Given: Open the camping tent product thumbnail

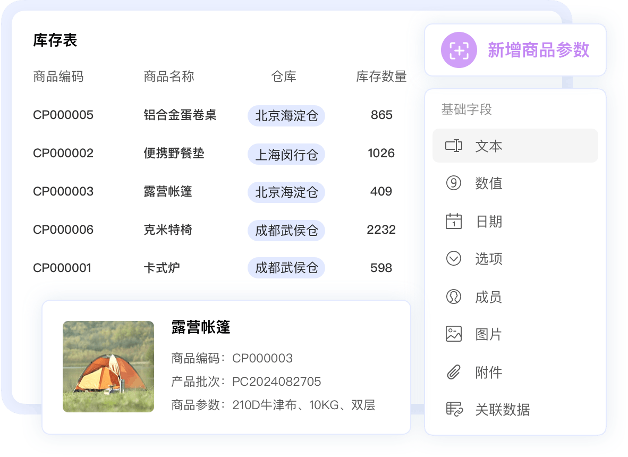Looking at the screenshot, I should pyautogui.click(x=108, y=367).
